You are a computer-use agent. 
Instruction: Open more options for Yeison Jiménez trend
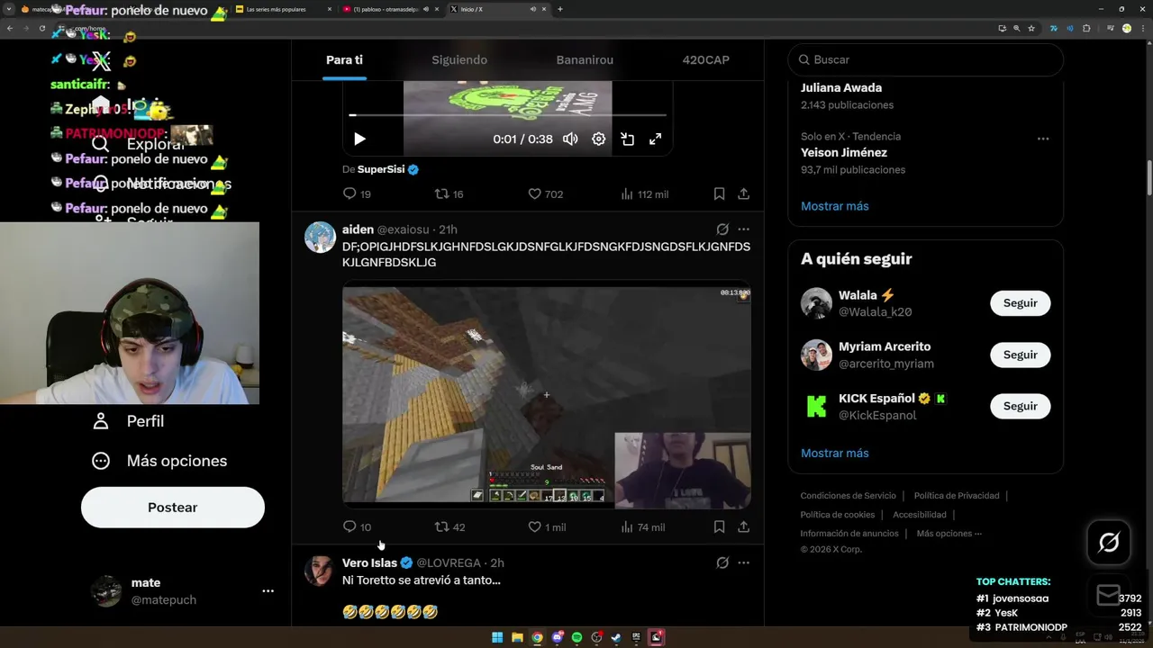point(1042,139)
